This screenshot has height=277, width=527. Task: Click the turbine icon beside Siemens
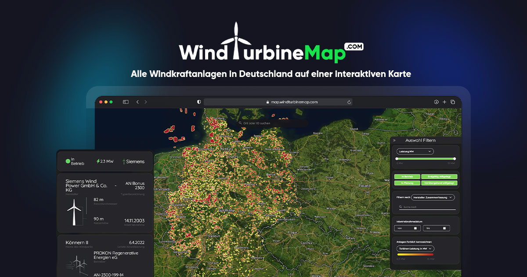tap(124, 161)
